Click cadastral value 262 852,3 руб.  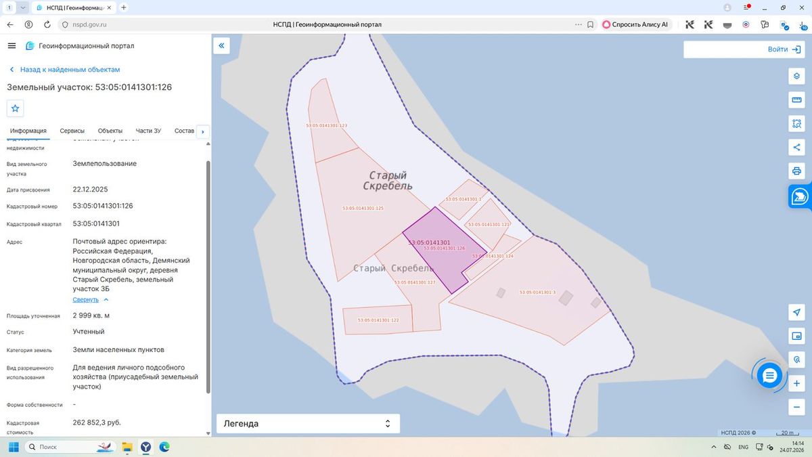pos(97,422)
